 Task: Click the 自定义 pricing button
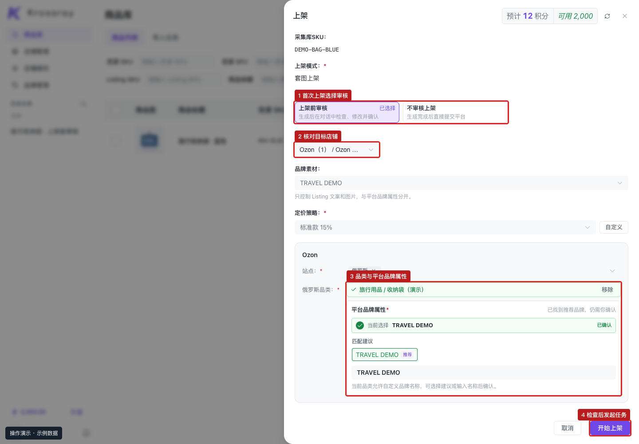tap(614, 227)
